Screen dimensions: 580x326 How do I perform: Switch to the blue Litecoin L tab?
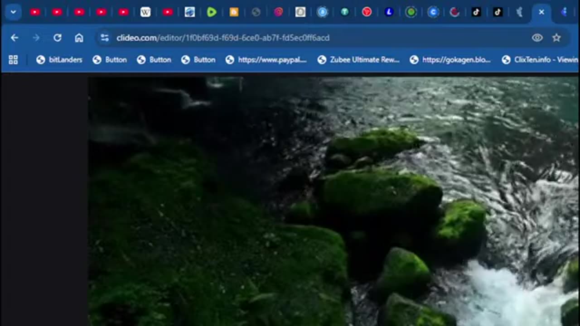click(x=389, y=12)
